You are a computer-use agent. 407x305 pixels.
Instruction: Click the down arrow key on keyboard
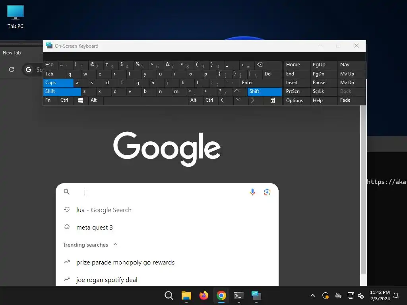[x=238, y=100]
